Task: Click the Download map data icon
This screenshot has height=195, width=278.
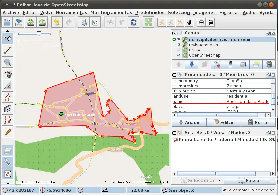Action: click(x=30, y=22)
